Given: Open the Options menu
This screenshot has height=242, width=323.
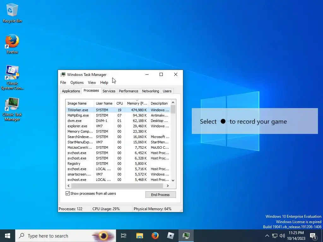Looking at the screenshot, I should (77, 83).
